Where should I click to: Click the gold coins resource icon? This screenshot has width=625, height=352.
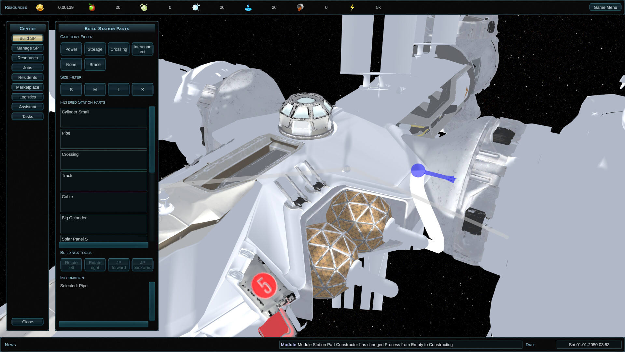click(40, 7)
